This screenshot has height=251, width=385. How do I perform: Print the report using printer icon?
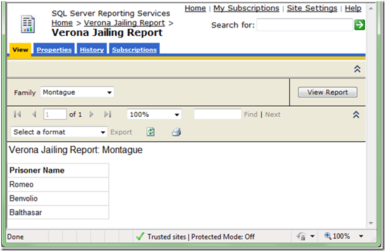[x=176, y=132]
